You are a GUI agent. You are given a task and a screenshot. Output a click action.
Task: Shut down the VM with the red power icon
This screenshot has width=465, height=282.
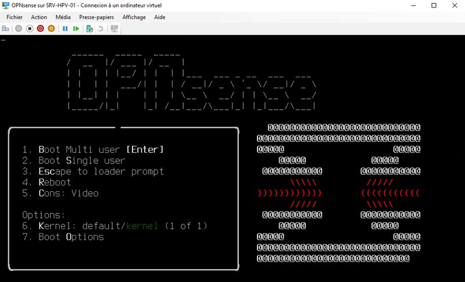40,28
